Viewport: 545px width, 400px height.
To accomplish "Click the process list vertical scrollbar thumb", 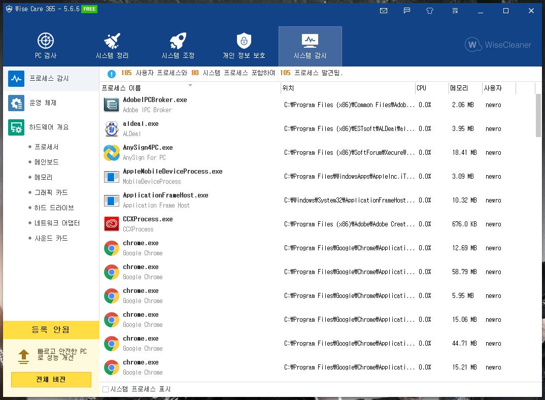I will pyautogui.click(x=538, y=115).
